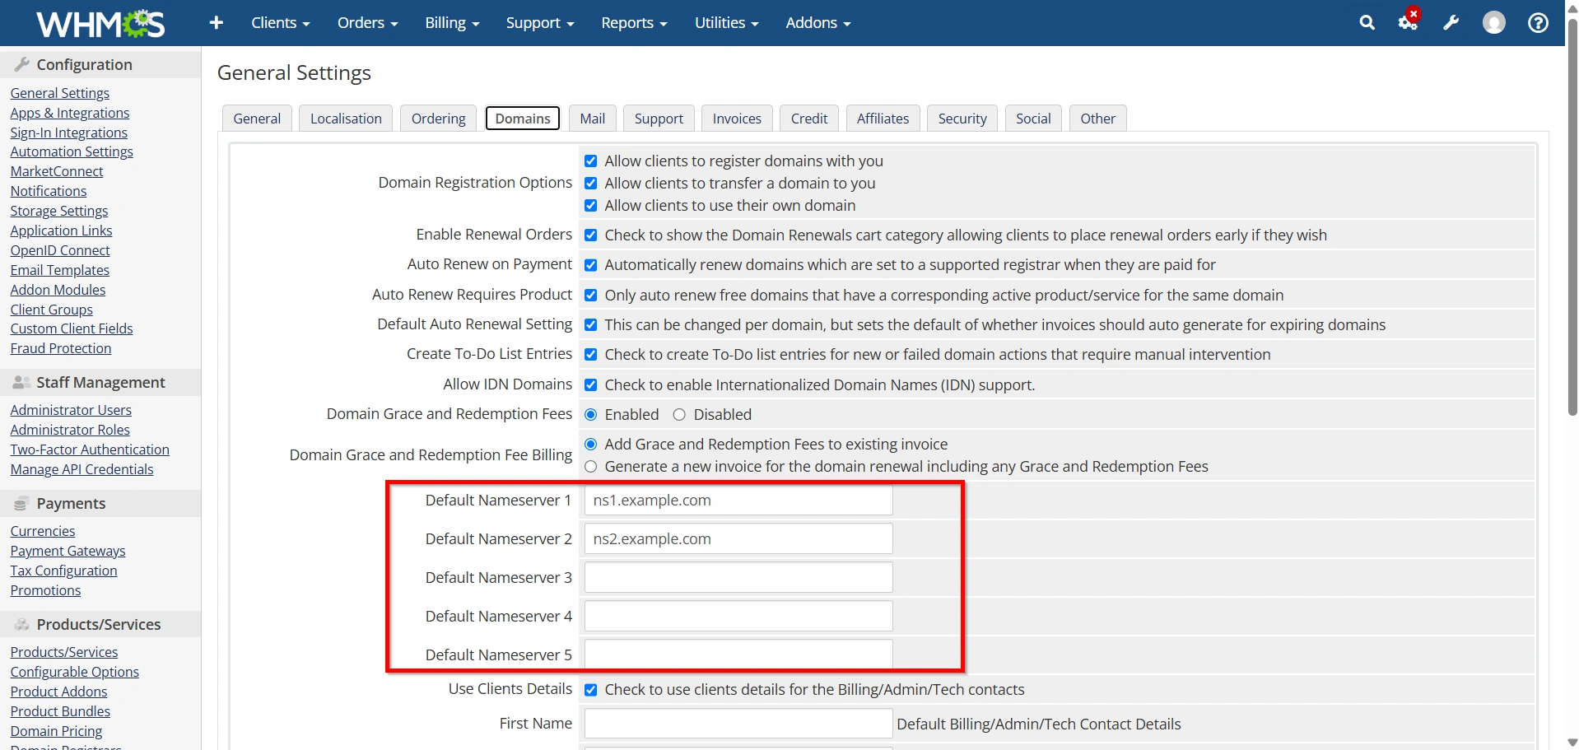Select Disabled for Grace and Redemption Fees
The height and width of the screenshot is (750, 1579).
[x=679, y=415]
